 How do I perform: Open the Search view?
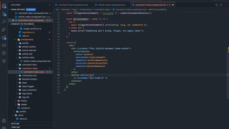coord(4,21)
